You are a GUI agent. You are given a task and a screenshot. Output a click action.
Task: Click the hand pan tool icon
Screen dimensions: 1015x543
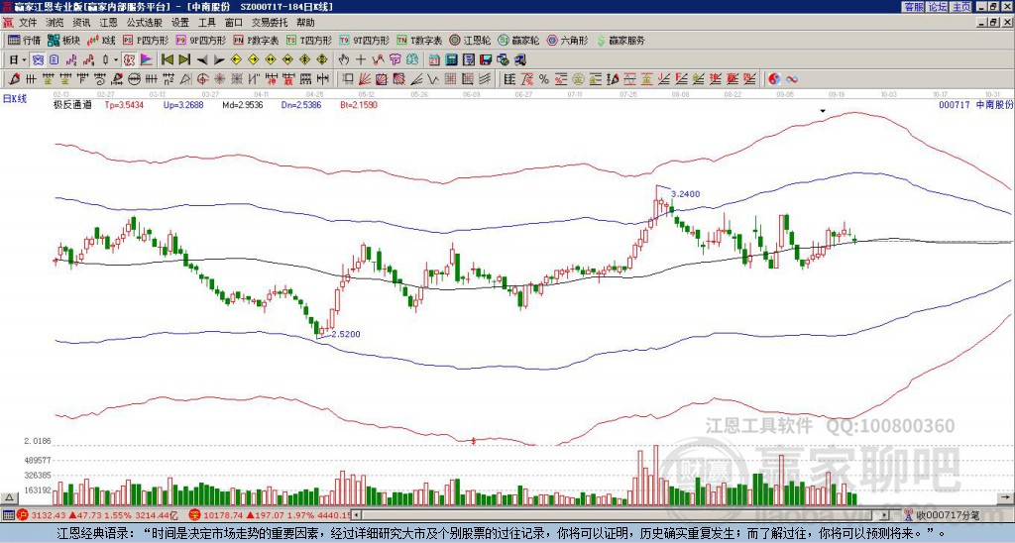click(x=344, y=60)
